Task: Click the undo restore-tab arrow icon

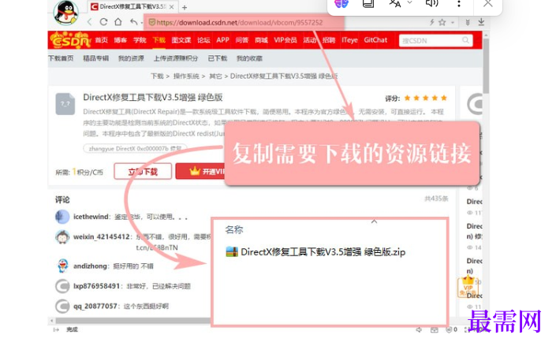Action: point(133,22)
